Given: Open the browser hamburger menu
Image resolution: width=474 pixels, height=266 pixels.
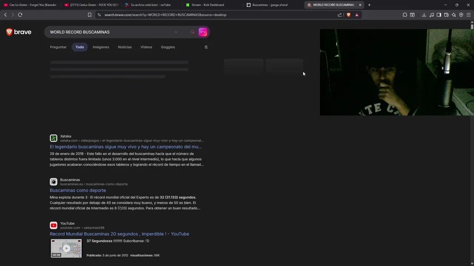Looking at the screenshot, I should click(x=468, y=15).
